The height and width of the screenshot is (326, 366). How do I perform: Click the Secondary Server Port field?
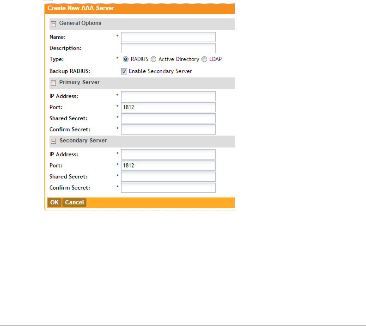click(168, 166)
